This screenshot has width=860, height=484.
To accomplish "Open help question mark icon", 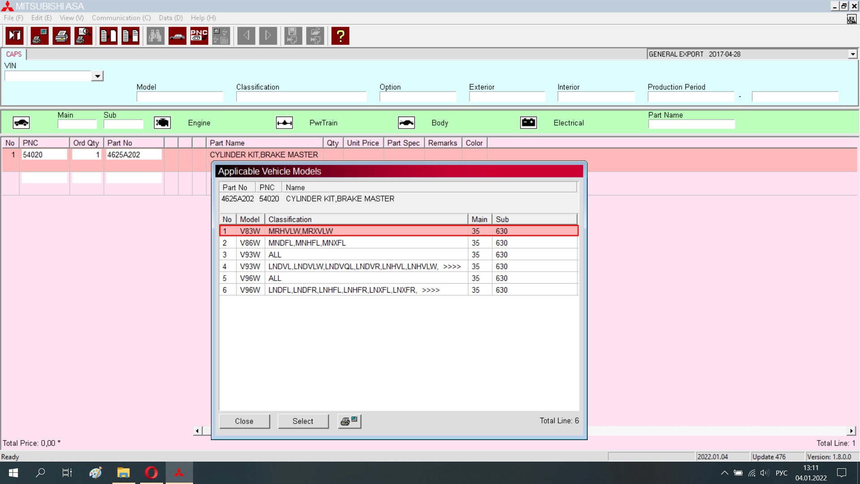I will point(340,36).
